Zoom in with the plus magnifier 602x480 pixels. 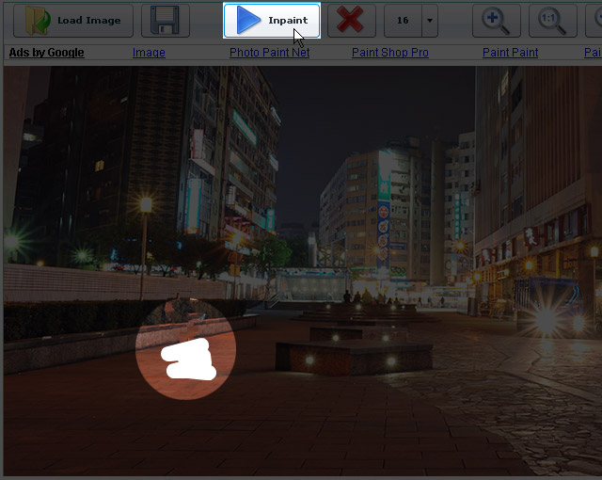497,21
